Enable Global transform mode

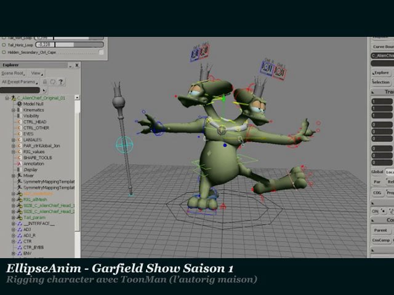(x=377, y=172)
